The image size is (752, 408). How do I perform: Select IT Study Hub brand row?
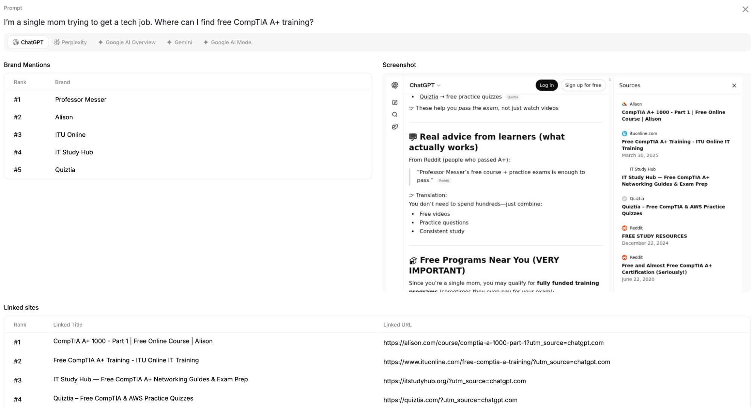click(x=188, y=152)
